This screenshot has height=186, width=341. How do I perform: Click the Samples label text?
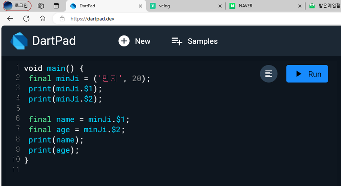[203, 41]
